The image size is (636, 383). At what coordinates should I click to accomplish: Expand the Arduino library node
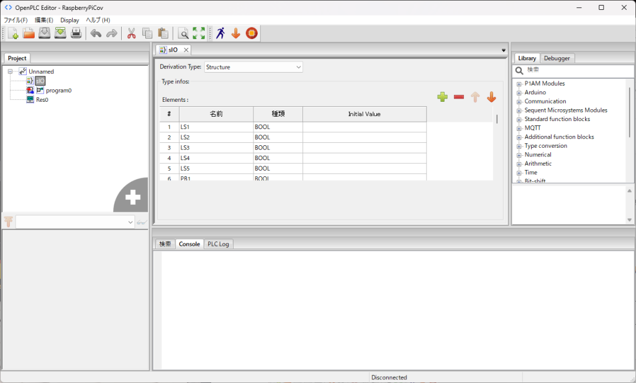(519, 93)
